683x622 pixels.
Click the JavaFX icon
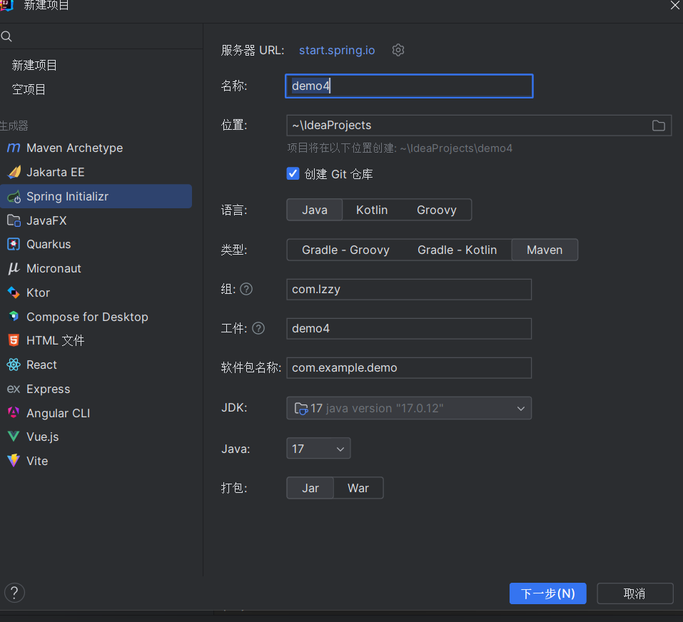14,220
